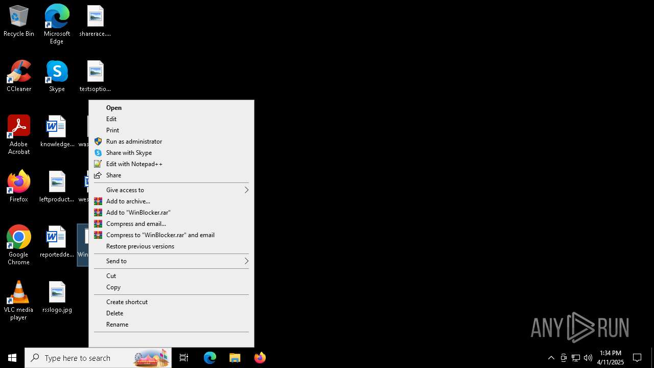Select the rsslogo.jpg file icon
This screenshot has height=368, width=654.
tap(57, 297)
